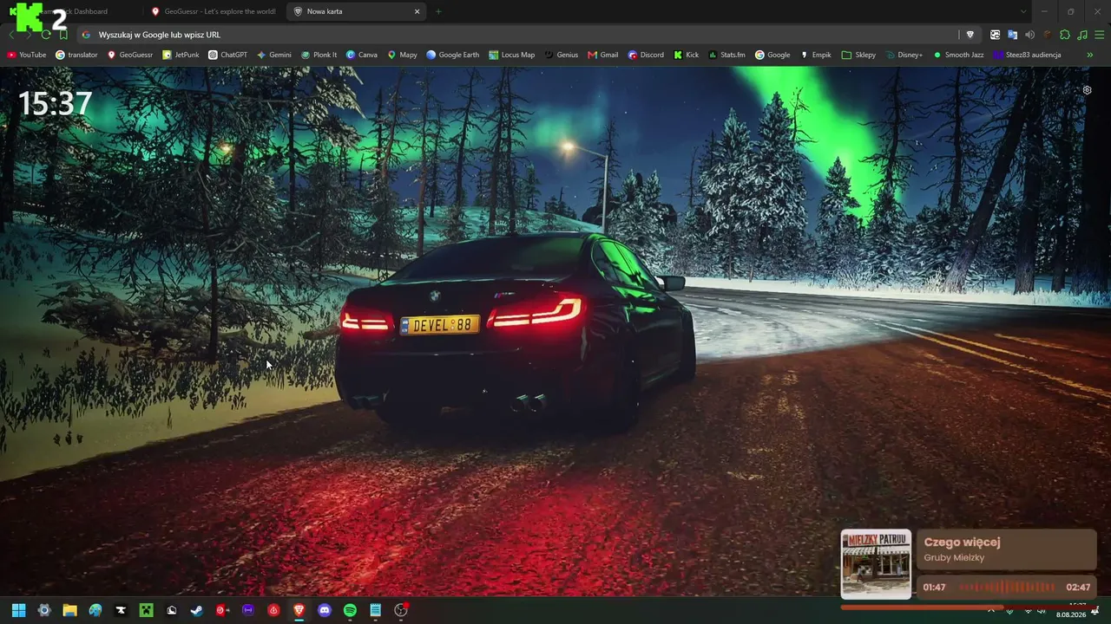Open the music note media control
This screenshot has height=624, width=1111.
1081,35
